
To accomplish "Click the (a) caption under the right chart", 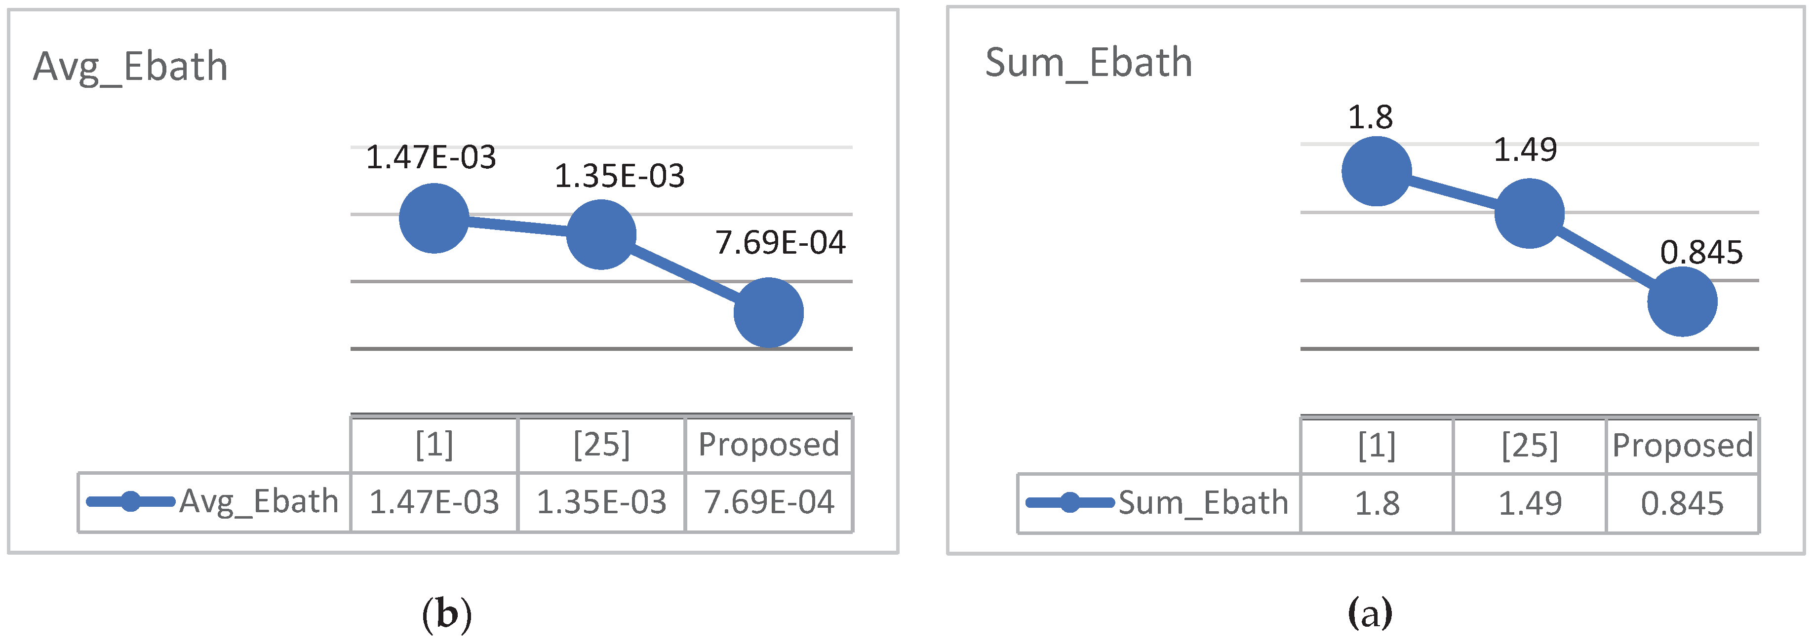I will (1370, 612).
